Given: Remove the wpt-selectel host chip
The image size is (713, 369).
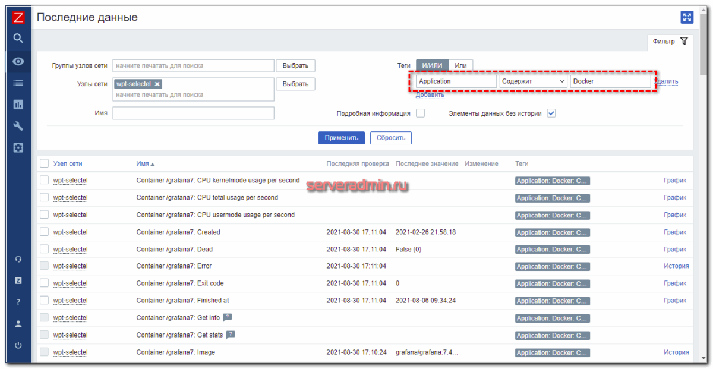Looking at the screenshot, I should click(x=156, y=84).
